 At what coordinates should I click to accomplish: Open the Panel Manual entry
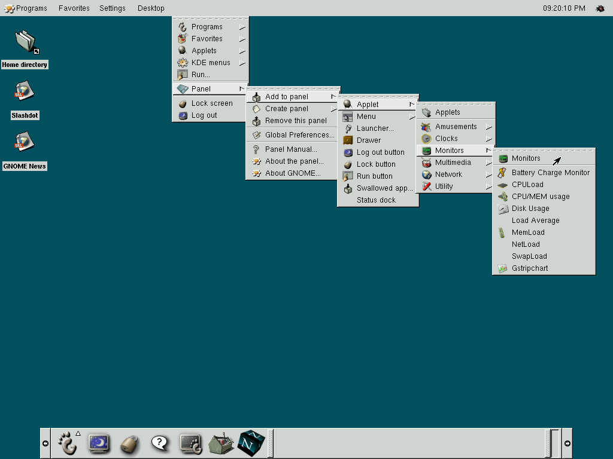point(292,149)
